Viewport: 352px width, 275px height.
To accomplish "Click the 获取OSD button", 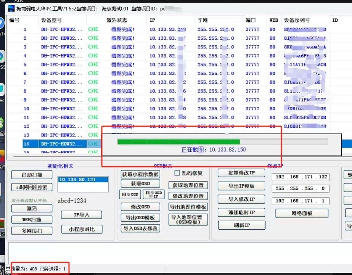I will (x=140, y=183).
